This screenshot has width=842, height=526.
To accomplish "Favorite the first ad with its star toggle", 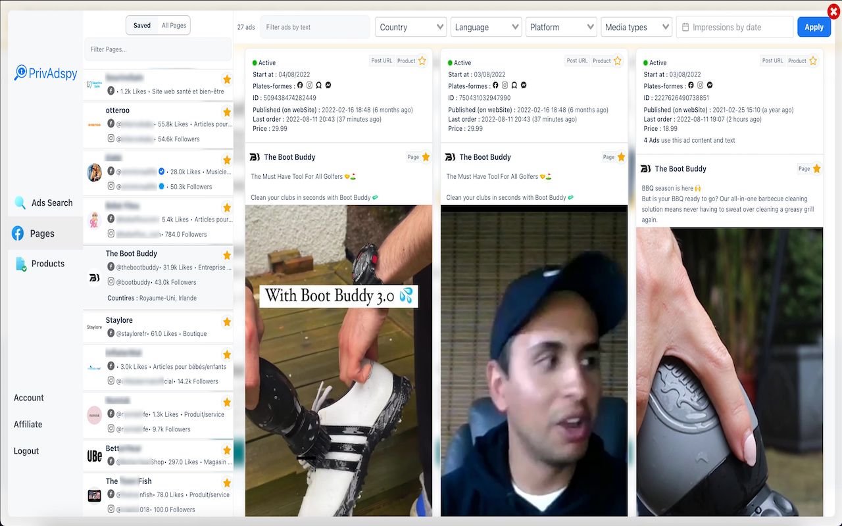I will pos(422,60).
